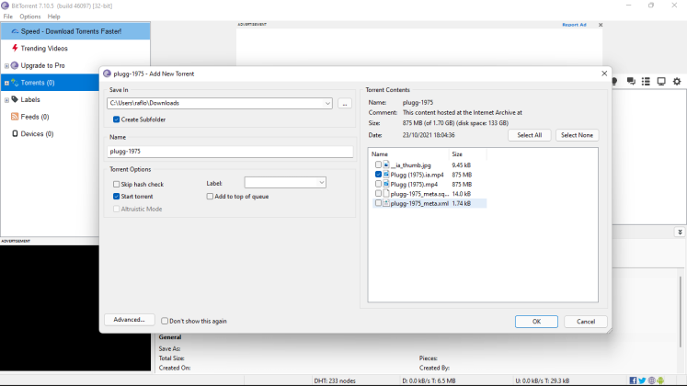Collapse the detail pane double-chevron button
The width and height of the screenshot is (687, 386).
(680, 233)
